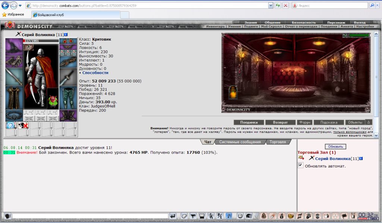
Task: Click the crossed-out skull scroll icon
Action: [23, 125]
